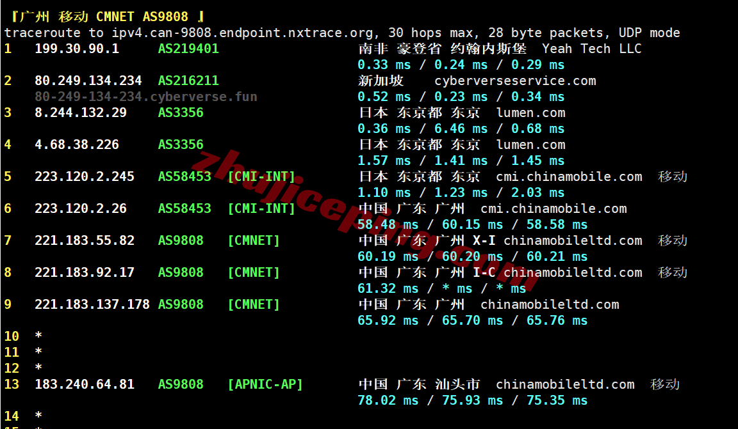Click latency line 60.19 ms / 60.20 ms / 60.21 ms
Image resolution: width=738 pixels, height=429 pixels.
[473, 256]
